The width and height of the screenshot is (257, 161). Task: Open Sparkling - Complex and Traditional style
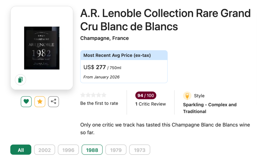(x=209, y=108)
